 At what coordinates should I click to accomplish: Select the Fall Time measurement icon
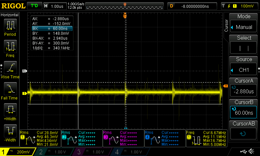tap(10, 88)
